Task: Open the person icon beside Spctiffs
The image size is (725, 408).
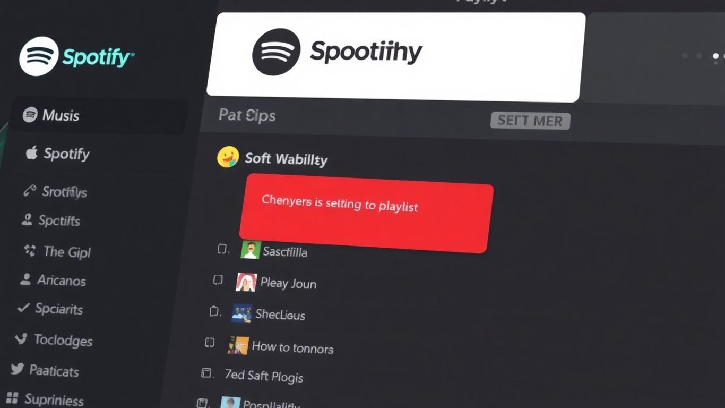Action: (x=27, y=219)
